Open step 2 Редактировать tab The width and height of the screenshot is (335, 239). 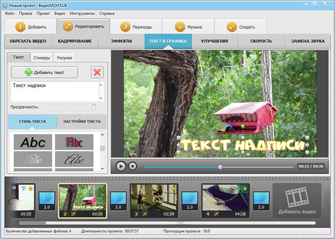click(83, 26)
